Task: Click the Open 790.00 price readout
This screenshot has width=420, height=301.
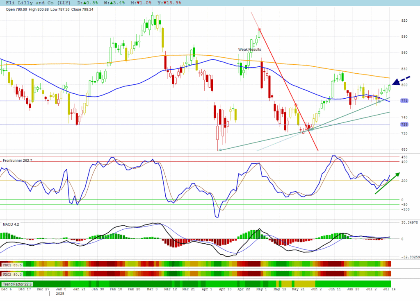Action: tap(16, 9)
